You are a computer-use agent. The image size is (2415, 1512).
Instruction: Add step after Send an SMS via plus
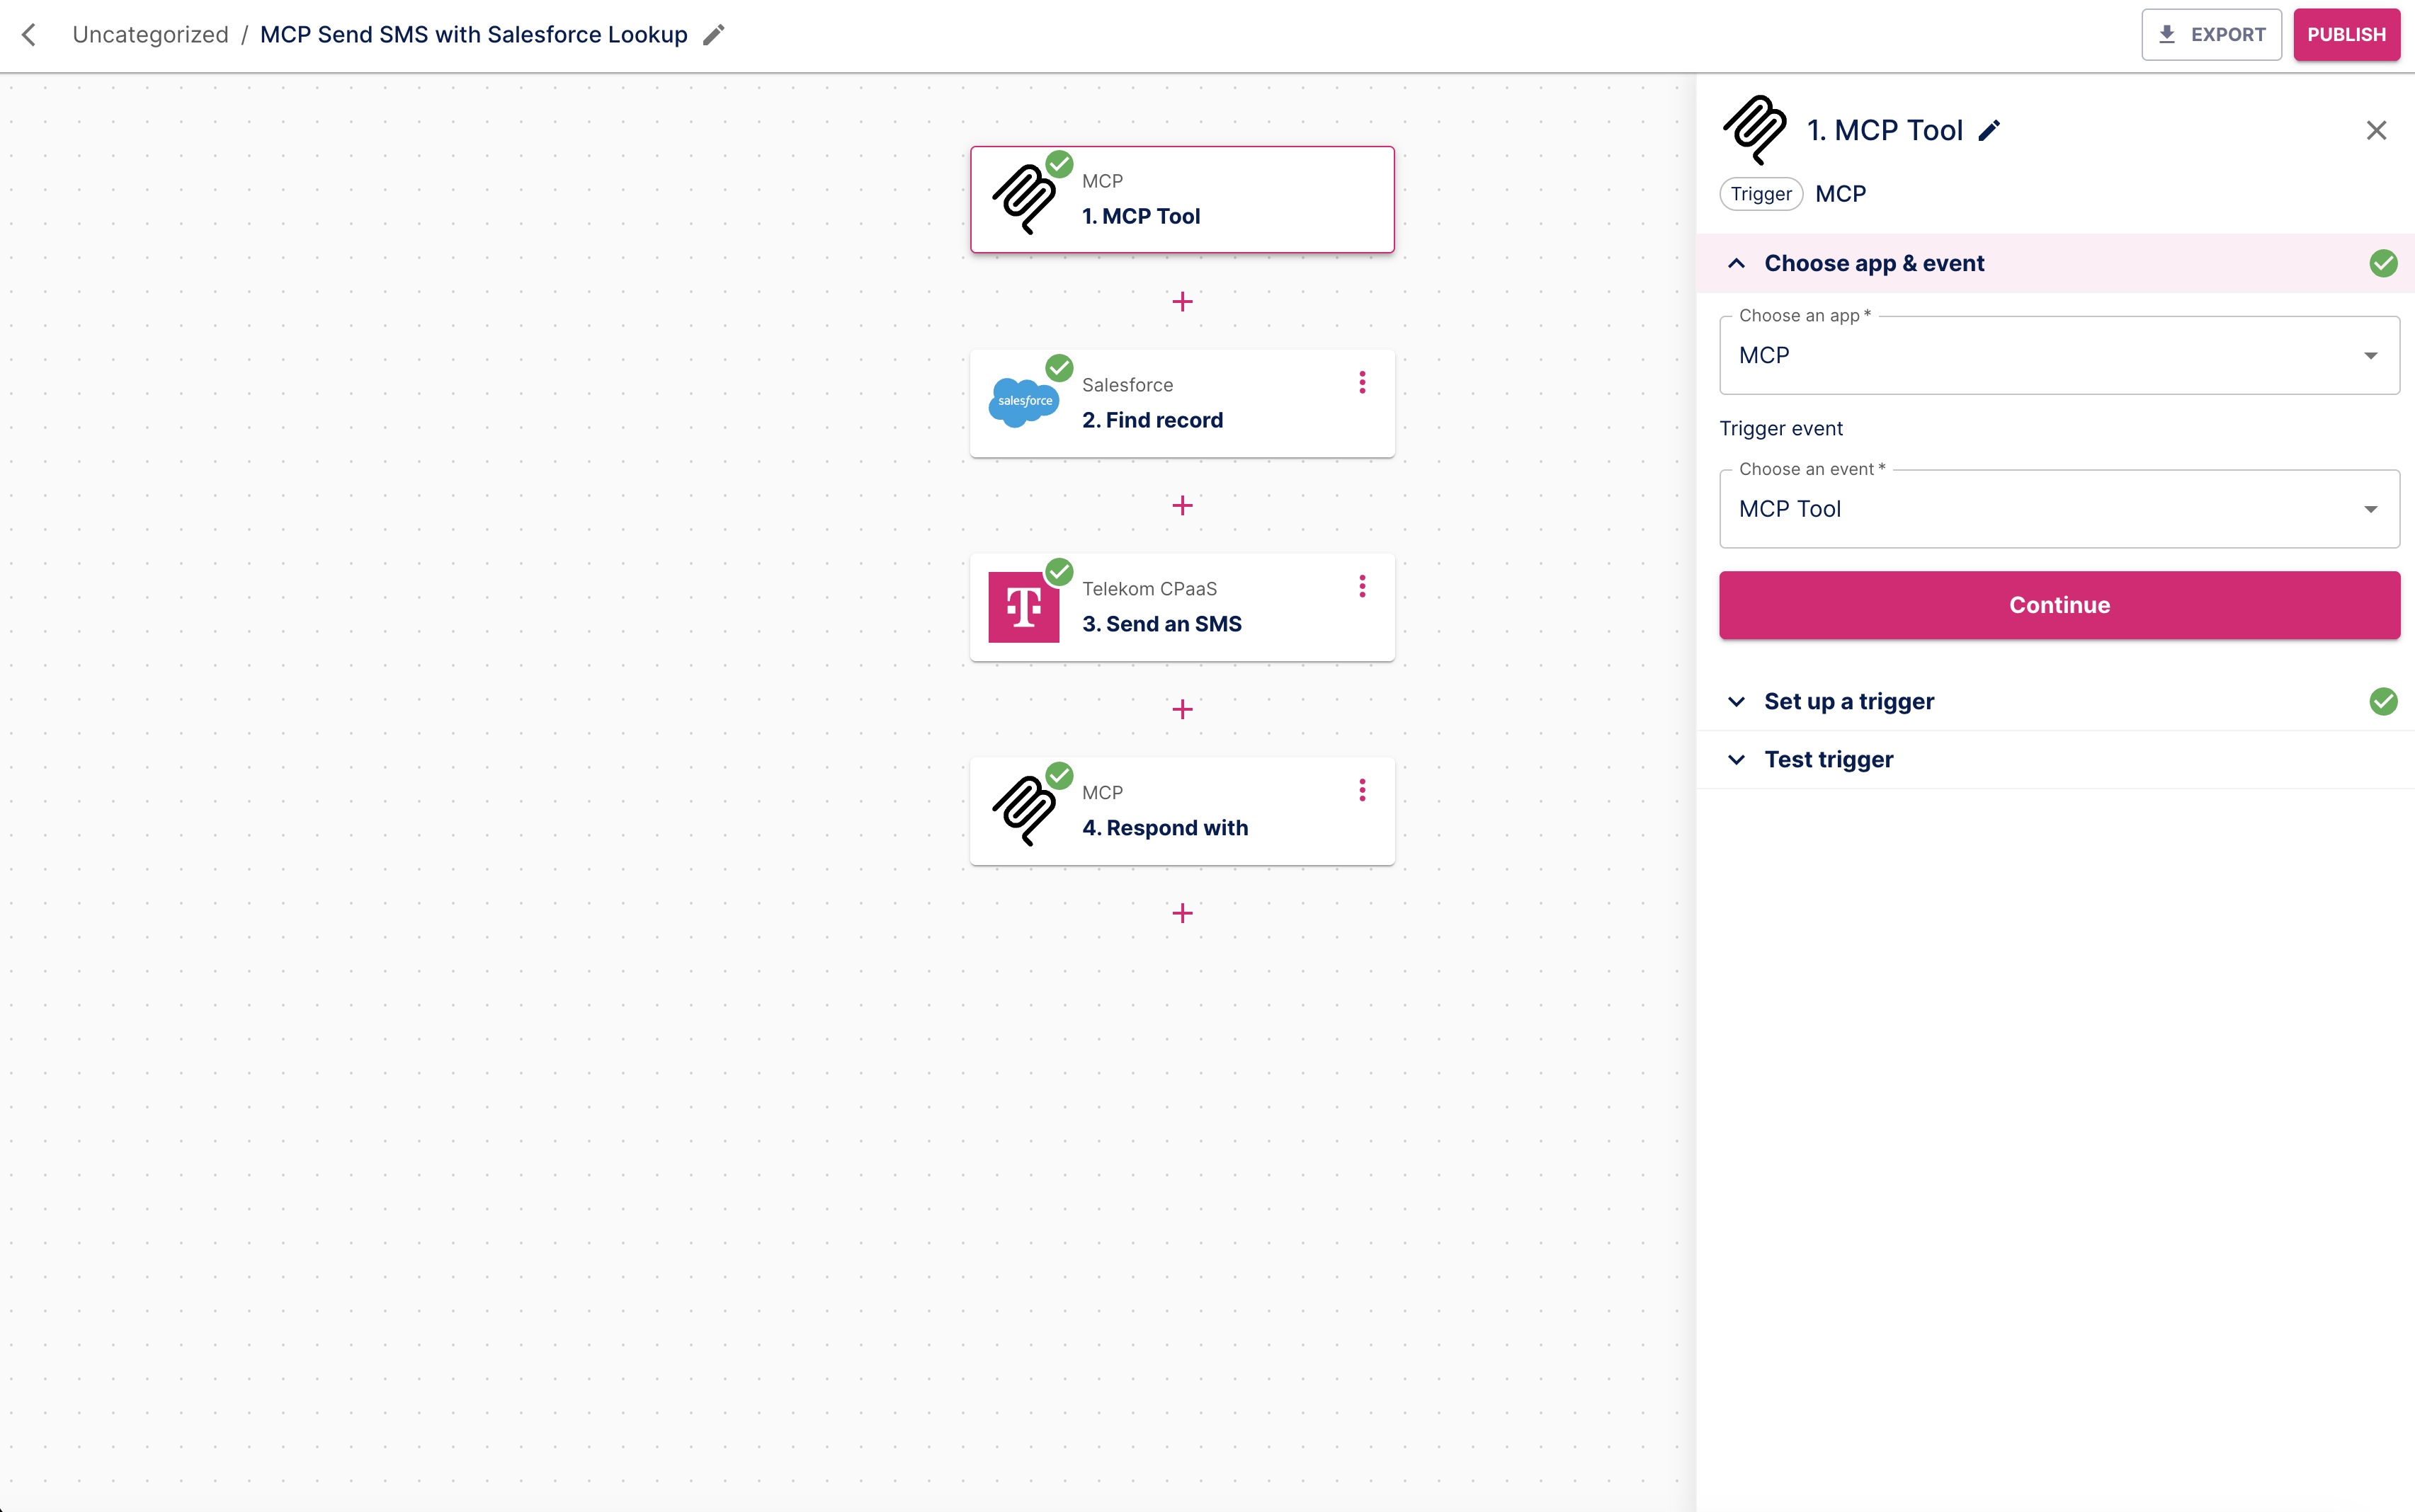1183,710
